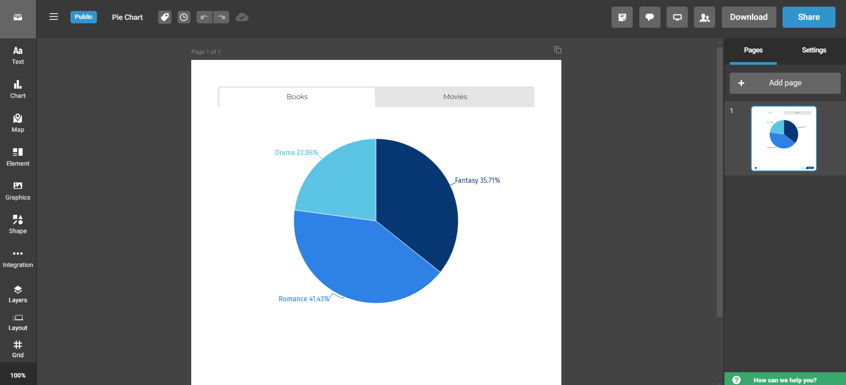Click the Drama 22.86% label
This screenshot has height=385, width=846.
pos(297,153)
